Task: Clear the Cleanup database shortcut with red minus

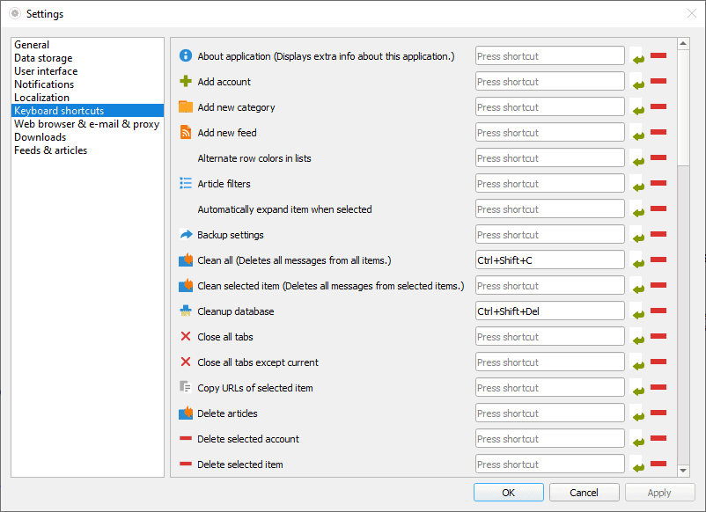Action: pos(658,311)
